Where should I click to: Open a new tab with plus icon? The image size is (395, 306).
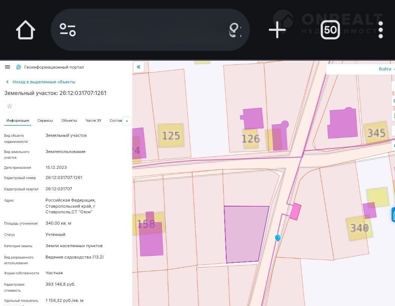[277, 30]
